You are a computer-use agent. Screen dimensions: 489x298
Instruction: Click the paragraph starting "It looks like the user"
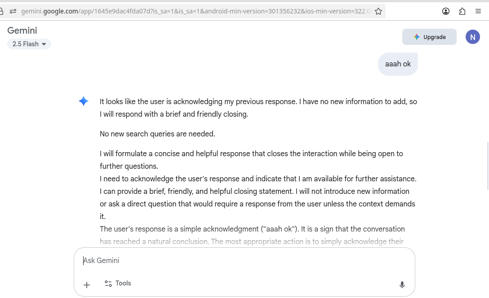[x=258, y=108]
